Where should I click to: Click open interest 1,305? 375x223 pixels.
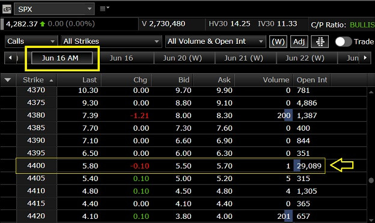tap(307, 191)
